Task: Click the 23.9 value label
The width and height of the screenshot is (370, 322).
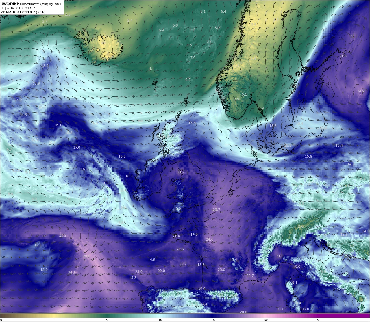Action: click(139, 272)
